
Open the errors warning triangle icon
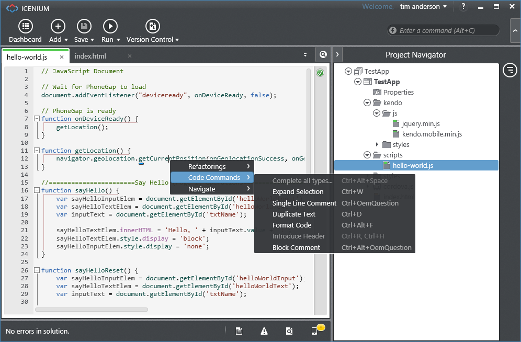tap(264, 331)
